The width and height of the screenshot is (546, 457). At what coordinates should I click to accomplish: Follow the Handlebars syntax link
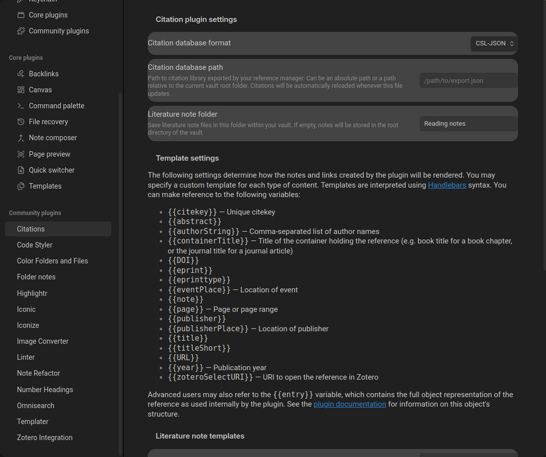click(x=447, y=185)
